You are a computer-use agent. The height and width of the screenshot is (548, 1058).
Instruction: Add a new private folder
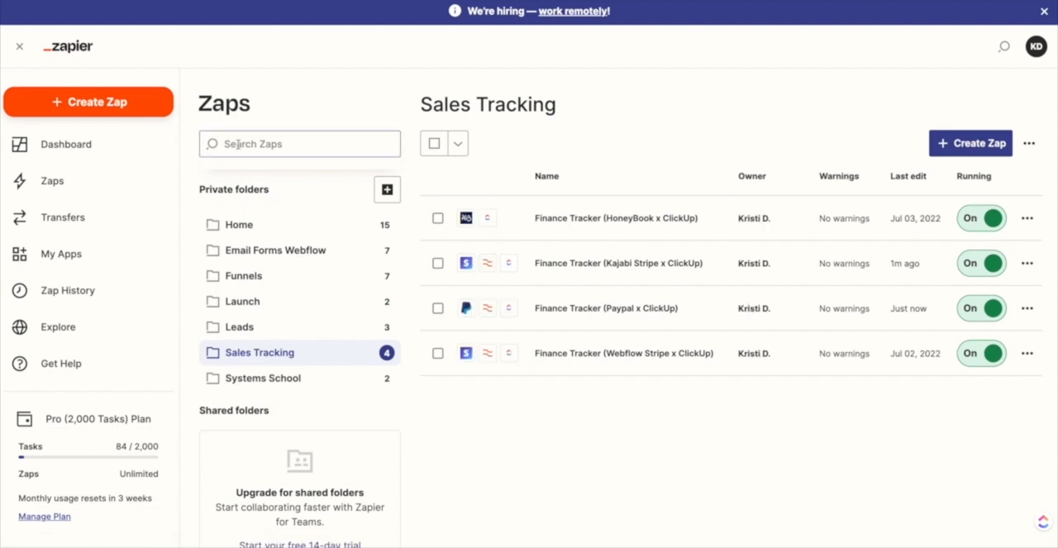point(387,189)
